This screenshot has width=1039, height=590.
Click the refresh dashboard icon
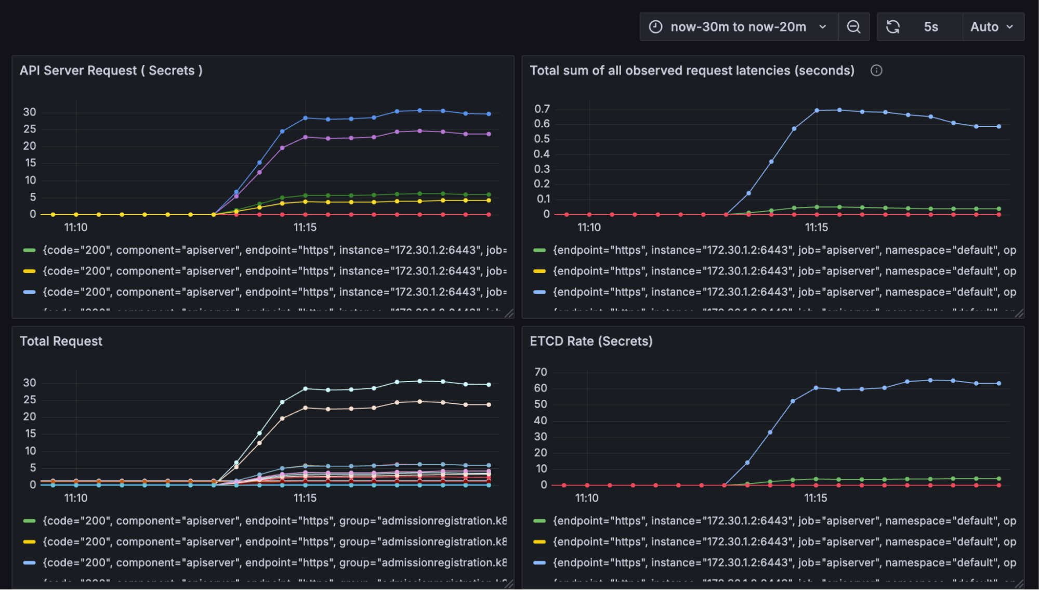[893, 27]
